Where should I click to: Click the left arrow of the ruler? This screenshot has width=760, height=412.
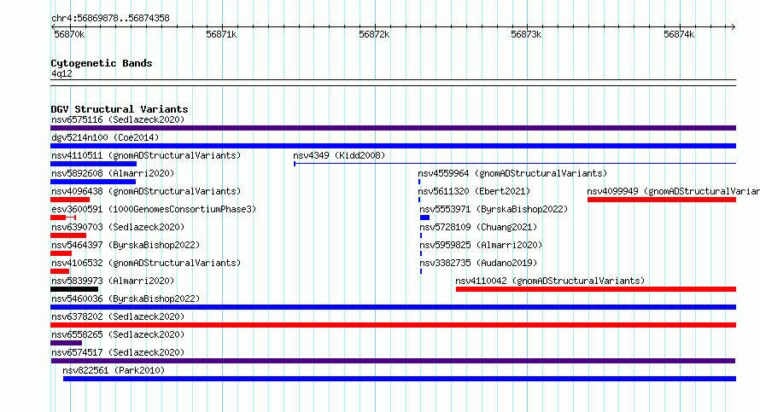54,26
